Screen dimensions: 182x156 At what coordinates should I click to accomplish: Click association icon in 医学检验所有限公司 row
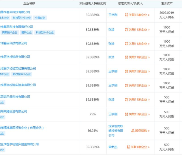[127, 57]
